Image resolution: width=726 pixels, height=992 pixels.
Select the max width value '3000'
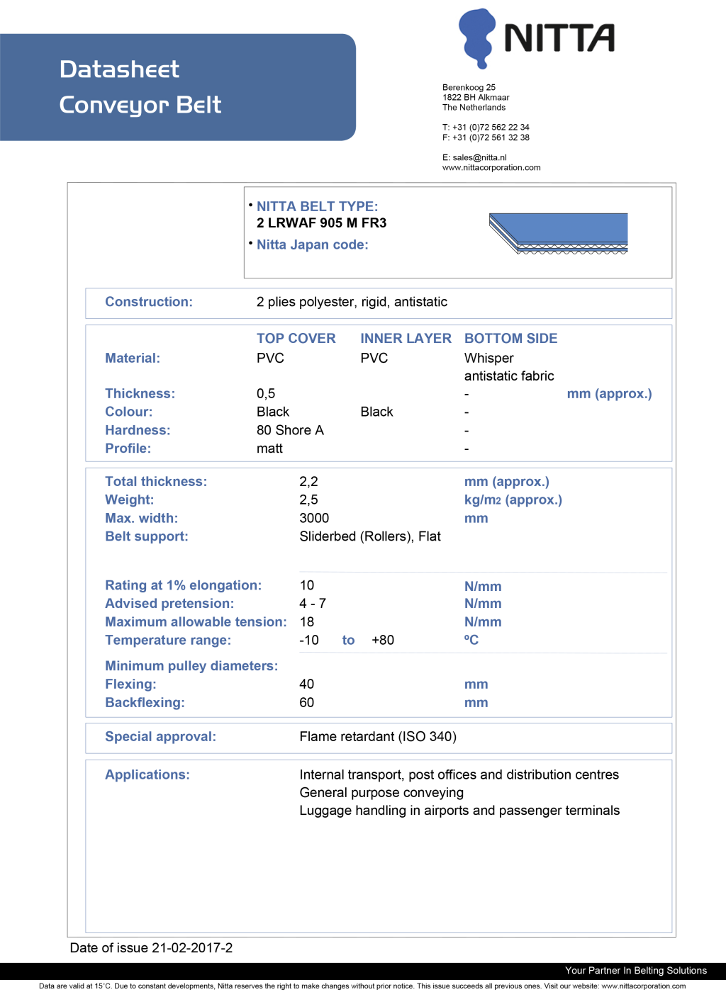[x=314, y=519]
